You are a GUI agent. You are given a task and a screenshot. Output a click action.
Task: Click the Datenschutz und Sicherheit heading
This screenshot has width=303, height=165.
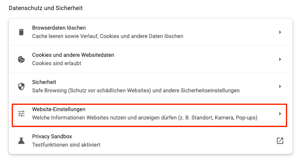coord(46,8)
